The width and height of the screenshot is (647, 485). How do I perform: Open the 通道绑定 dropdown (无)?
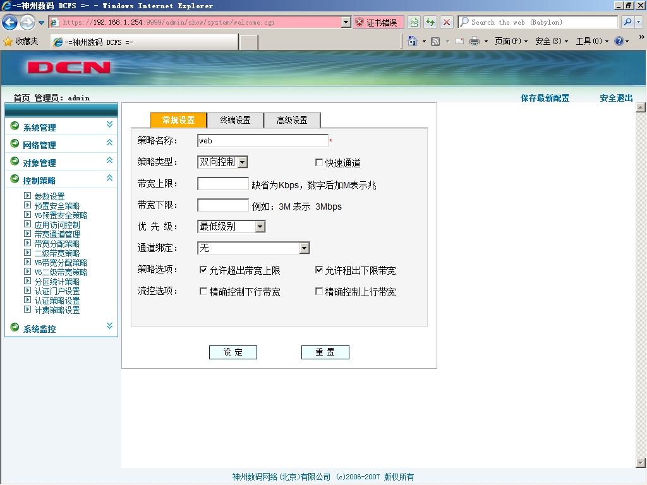pyautogui.click(x=253, y=248)
